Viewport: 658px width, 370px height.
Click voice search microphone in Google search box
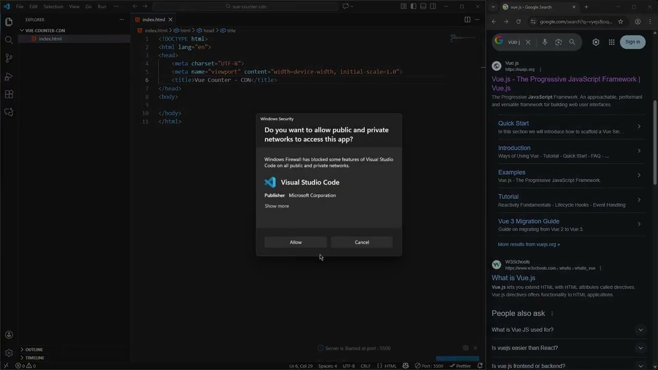click(x=545, y=42)
